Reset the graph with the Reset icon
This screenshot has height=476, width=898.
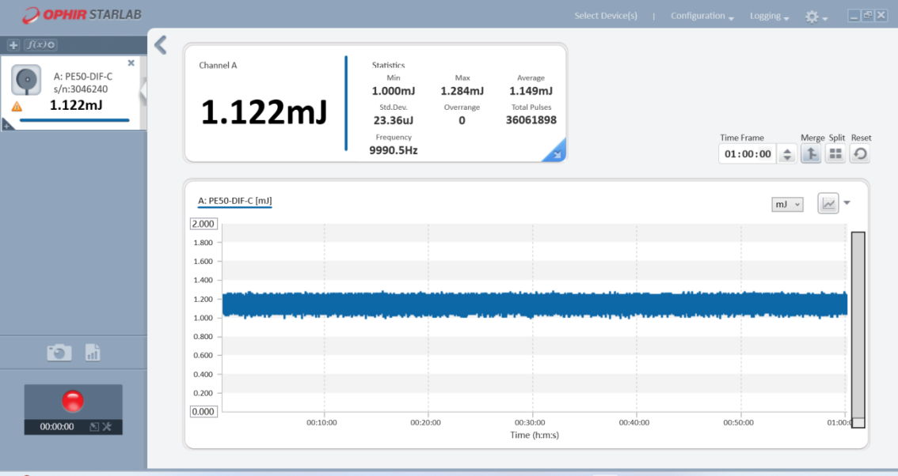coord(860,154)
